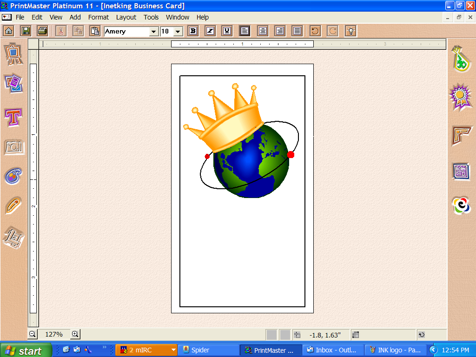
Task: Switch to the 2 mIRC taskbar group
Action: pos(146,350)
